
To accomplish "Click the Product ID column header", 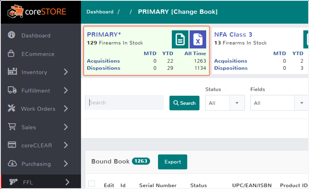I will [294, 185].
